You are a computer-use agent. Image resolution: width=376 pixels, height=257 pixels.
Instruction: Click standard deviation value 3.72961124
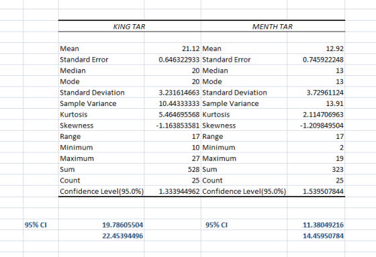pyautogui.click(x=325, y=93)
